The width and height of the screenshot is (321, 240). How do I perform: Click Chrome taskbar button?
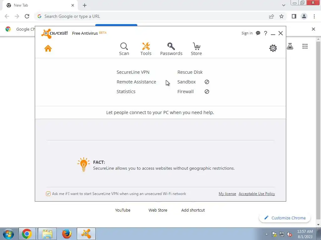[27, 234]
